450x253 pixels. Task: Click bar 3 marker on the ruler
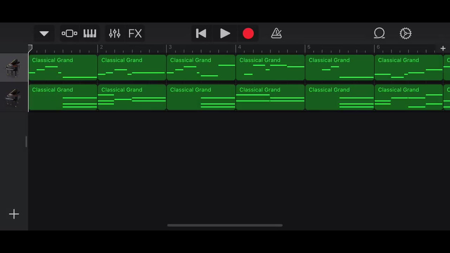[170, 47]
